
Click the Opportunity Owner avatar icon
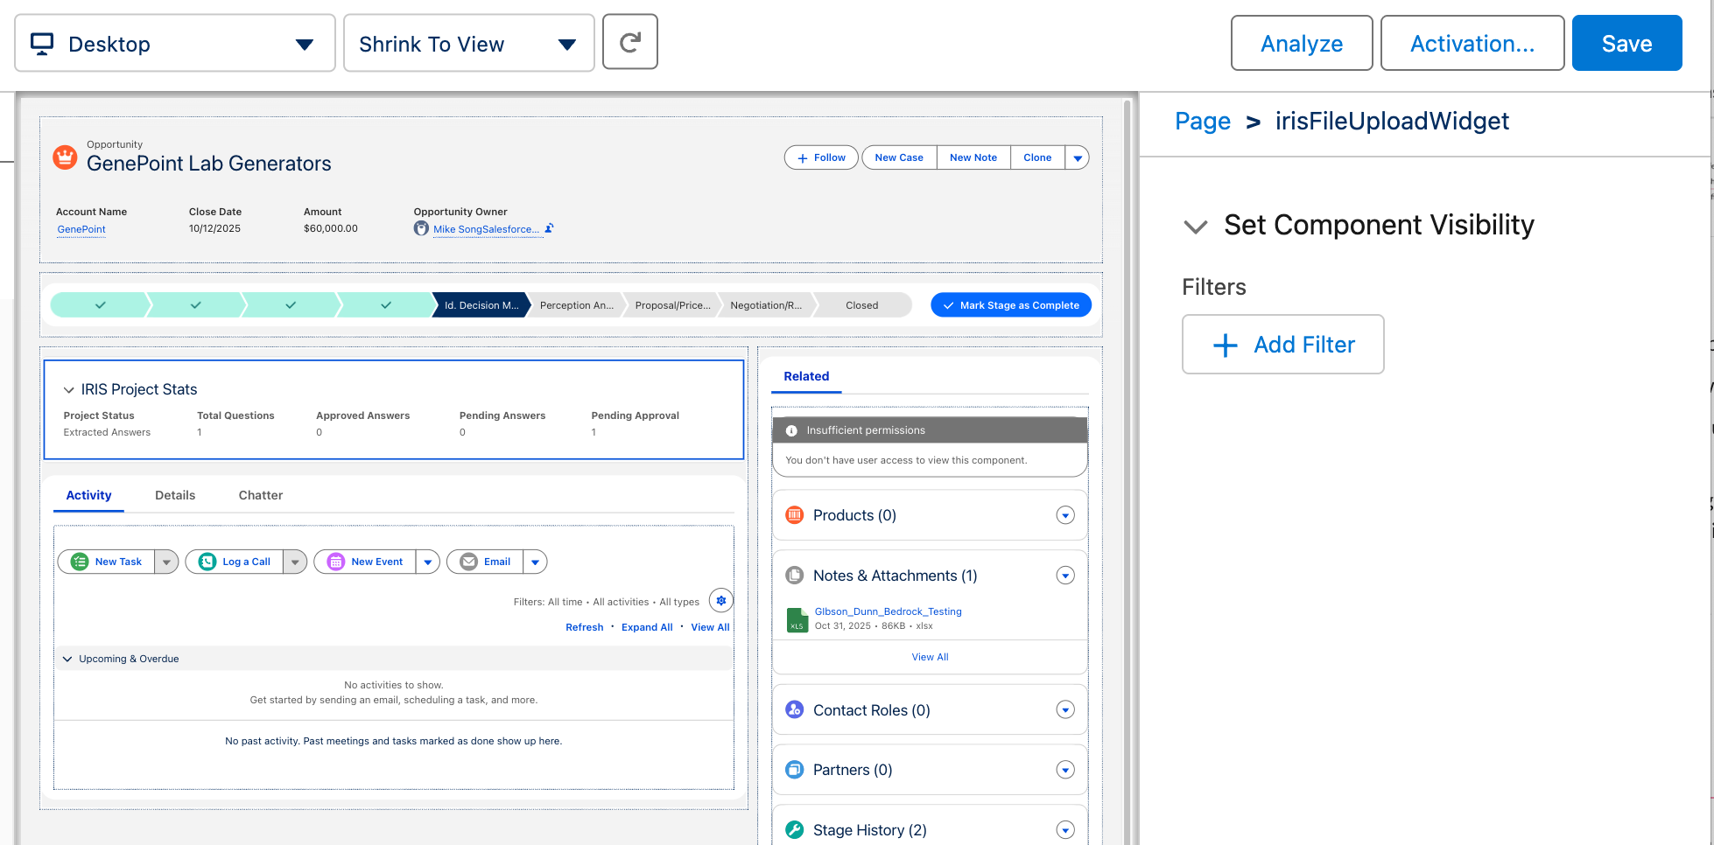(421, 228)
